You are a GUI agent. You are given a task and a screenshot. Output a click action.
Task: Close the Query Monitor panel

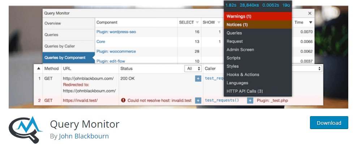click(310, 13)
